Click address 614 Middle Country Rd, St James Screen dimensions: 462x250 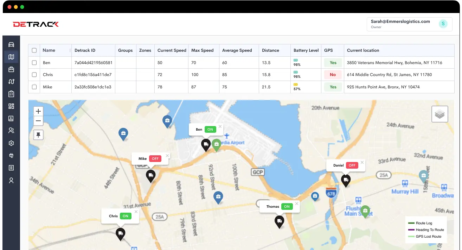coord(390,75)
